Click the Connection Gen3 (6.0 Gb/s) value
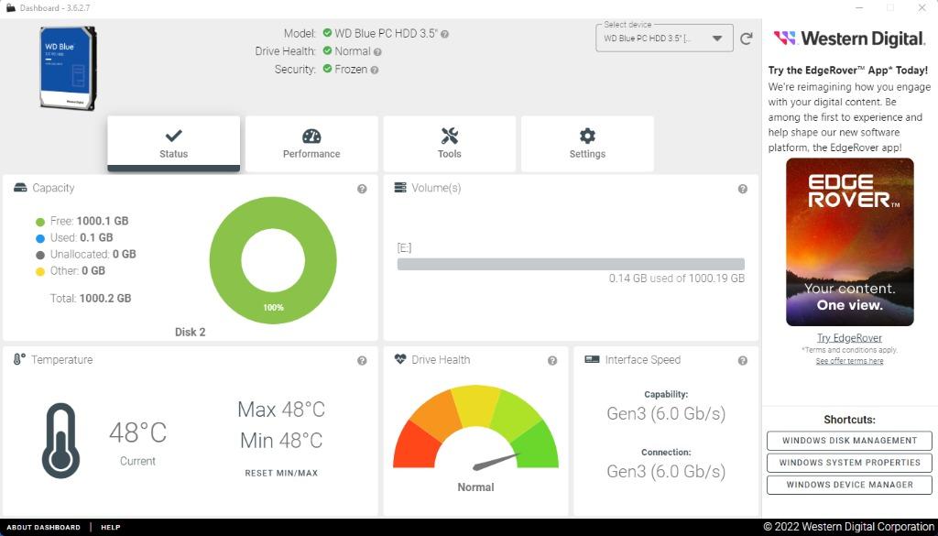 click(666, 471)
